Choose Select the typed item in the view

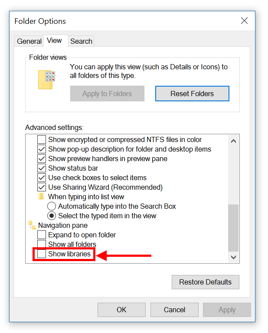pos(52,216)
